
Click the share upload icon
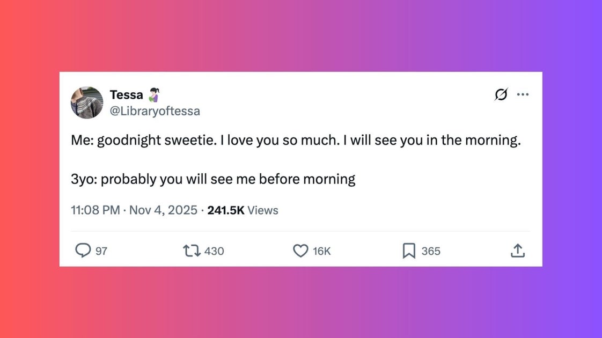[x=517, y=251]
